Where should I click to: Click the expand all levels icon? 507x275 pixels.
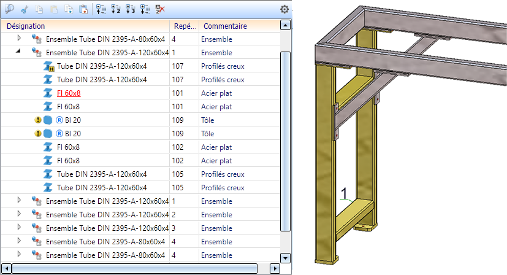145,9
